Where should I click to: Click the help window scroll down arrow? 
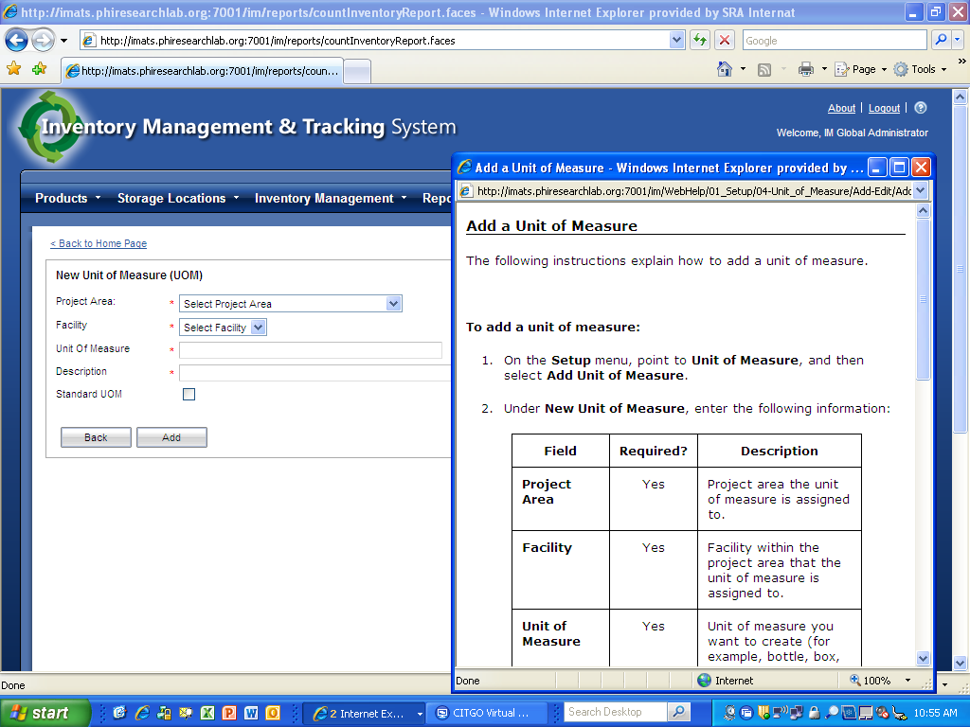pos(923,659)
